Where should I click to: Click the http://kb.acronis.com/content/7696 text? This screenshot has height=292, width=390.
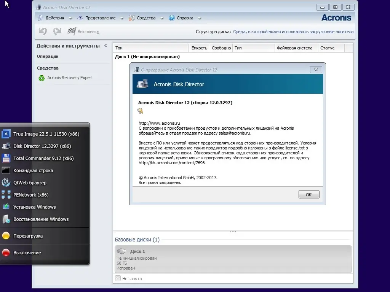pyautogui.click(x=172, y=163)
